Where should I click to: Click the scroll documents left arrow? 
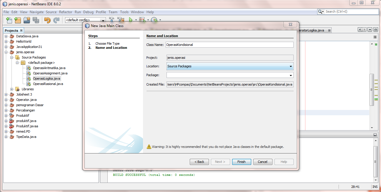360,30
